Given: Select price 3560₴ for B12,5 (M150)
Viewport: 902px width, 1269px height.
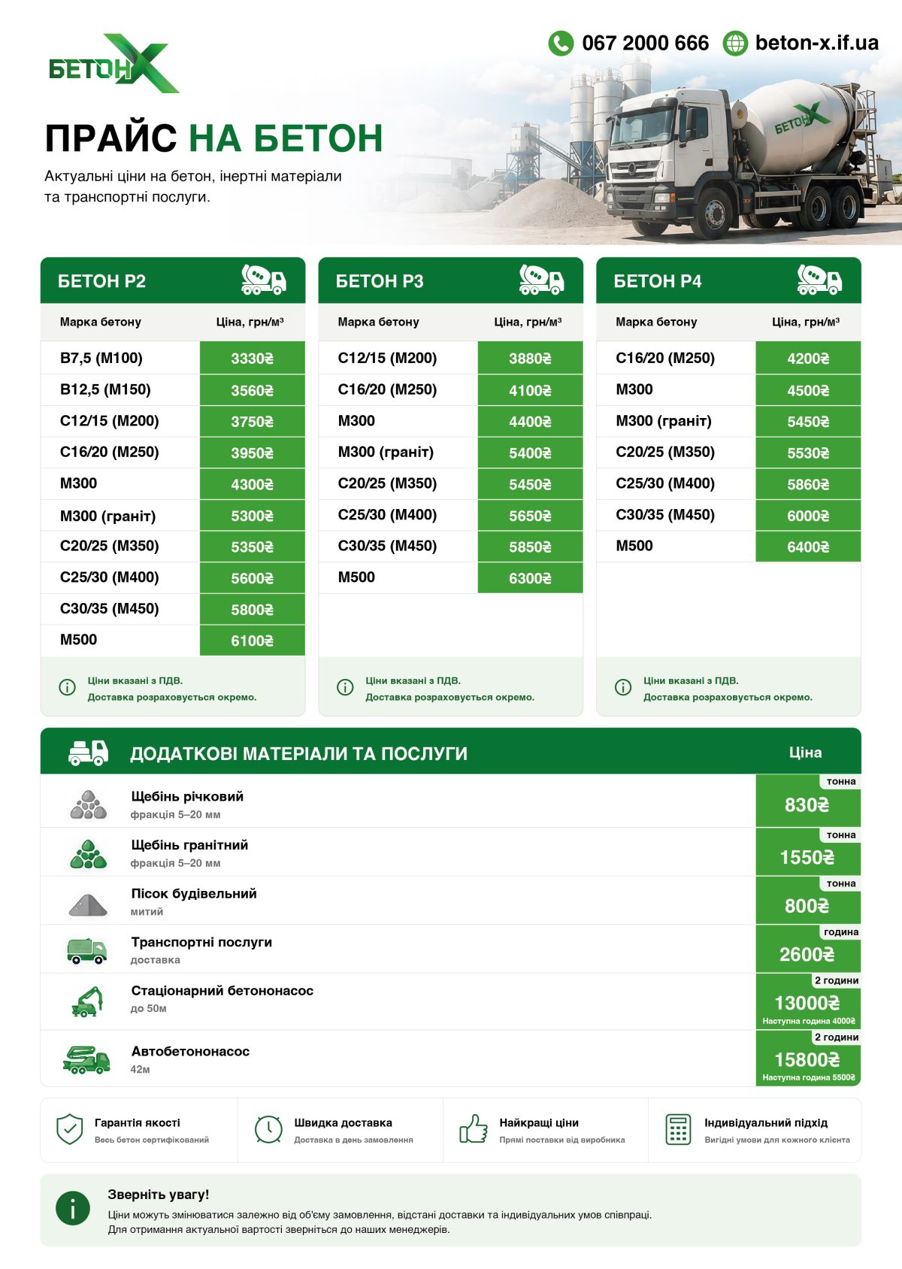Looking at the screenshot, I should [253, 390].
